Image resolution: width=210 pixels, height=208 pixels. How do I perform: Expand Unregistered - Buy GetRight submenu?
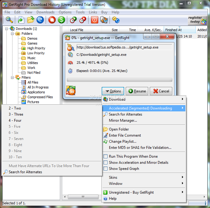coord(144,192)
